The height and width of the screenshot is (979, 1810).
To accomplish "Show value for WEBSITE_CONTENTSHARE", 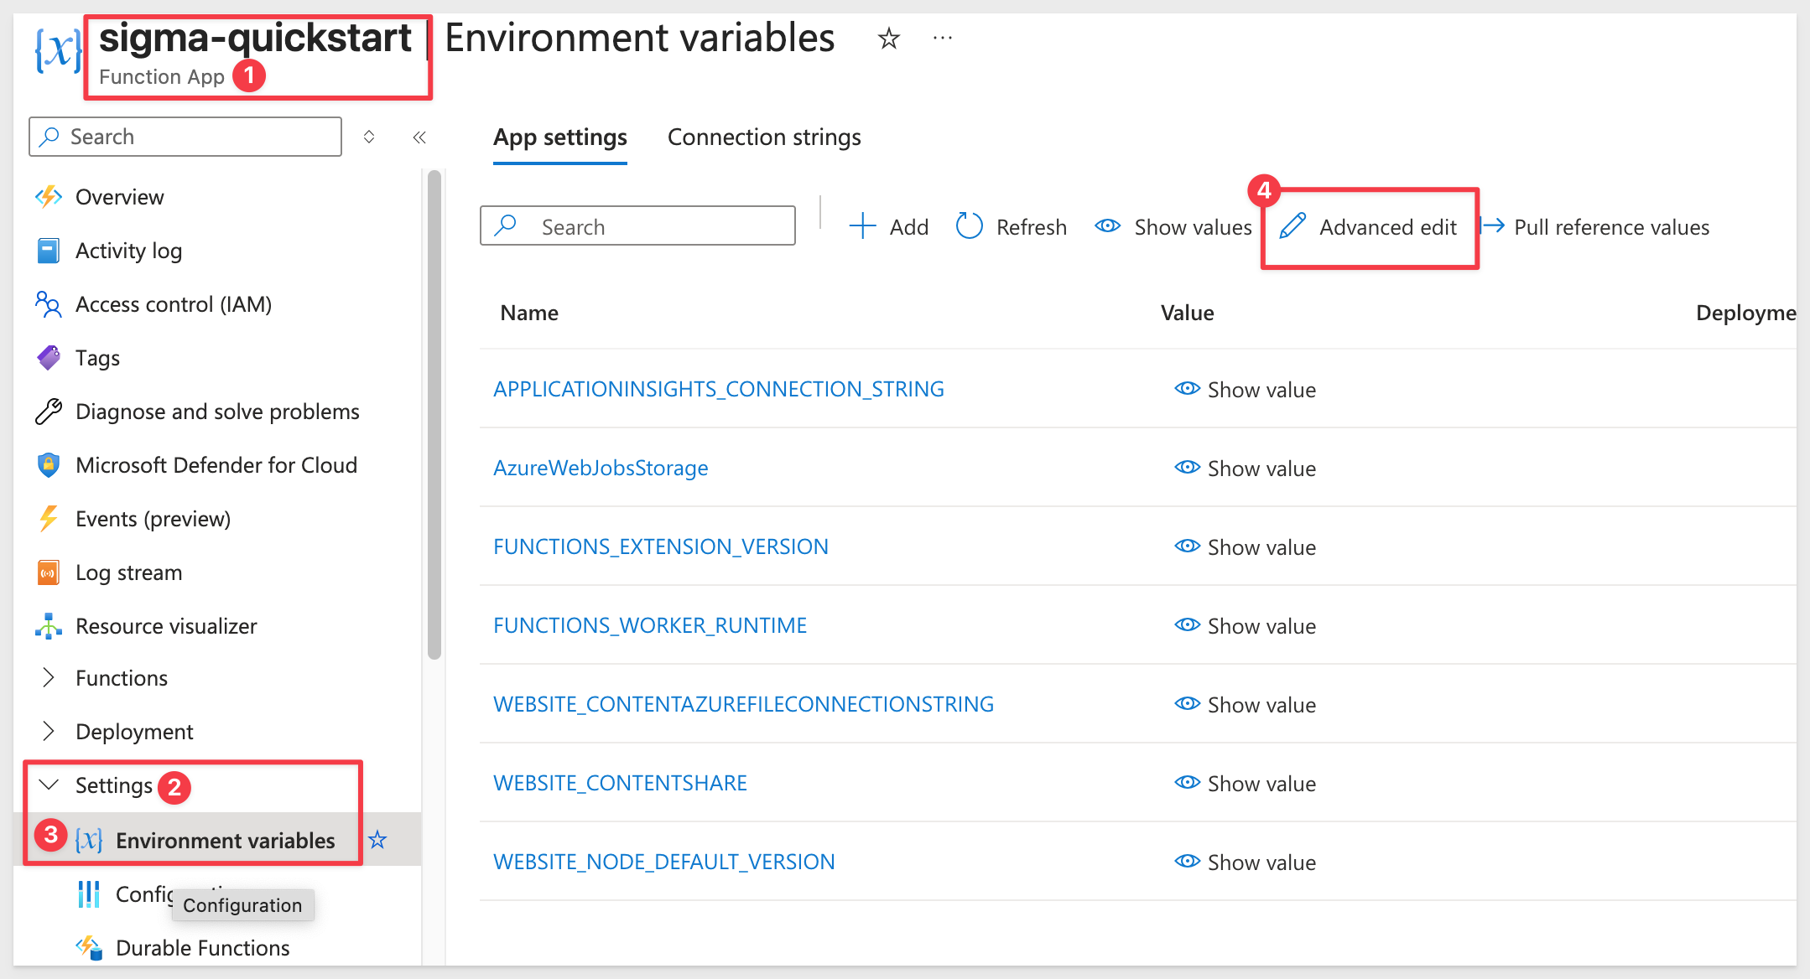I will coord(1245,784).
